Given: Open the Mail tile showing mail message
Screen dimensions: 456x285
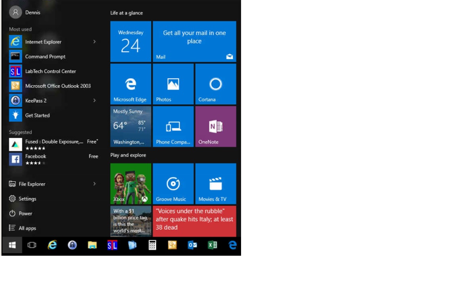Looking at the screenshot, I should pyautogui.click(x=194, y=41).
